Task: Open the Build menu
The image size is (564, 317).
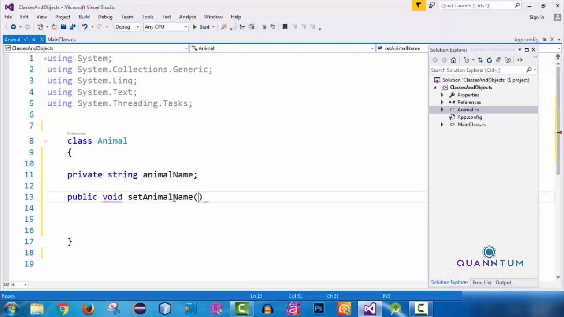Action: pos(84,17)
